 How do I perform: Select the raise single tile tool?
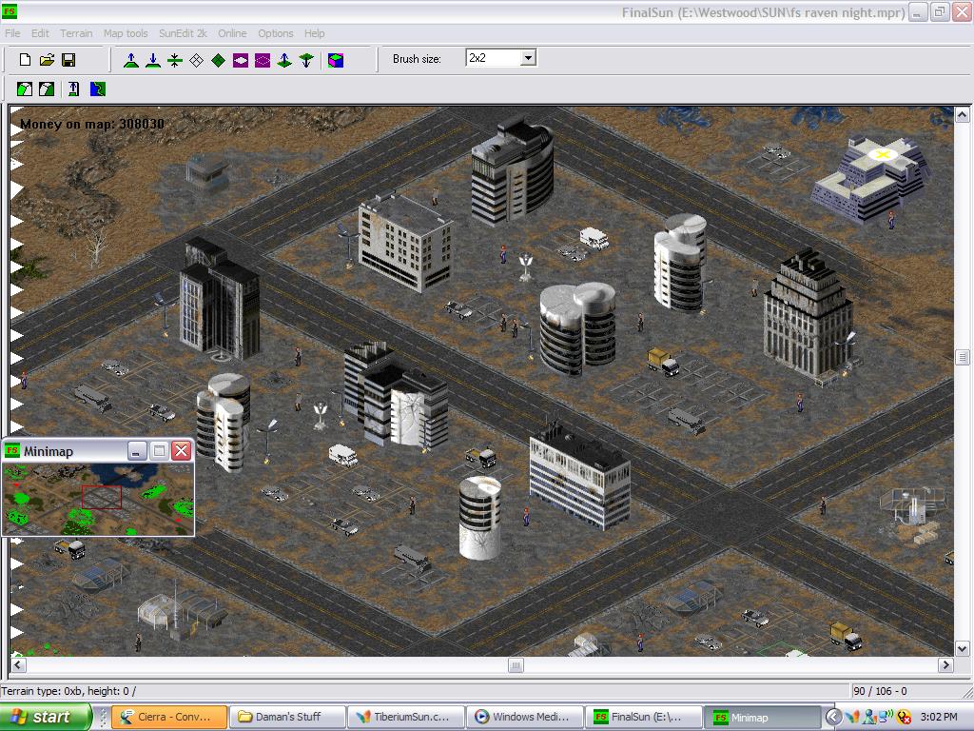point(284,60)
